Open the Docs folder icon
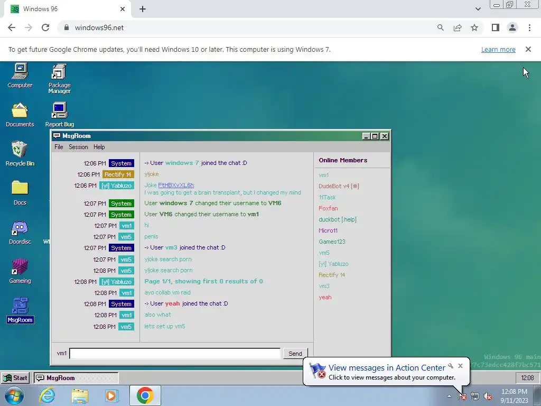This screenshot has height=406, width=541. click(20, 193)
